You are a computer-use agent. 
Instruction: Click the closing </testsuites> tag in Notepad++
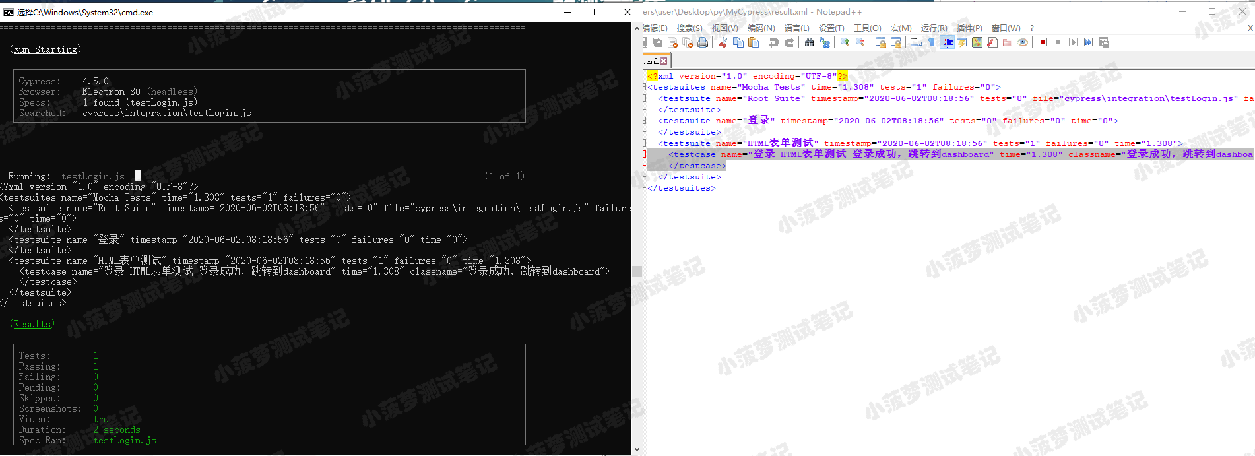coord(682,188)
